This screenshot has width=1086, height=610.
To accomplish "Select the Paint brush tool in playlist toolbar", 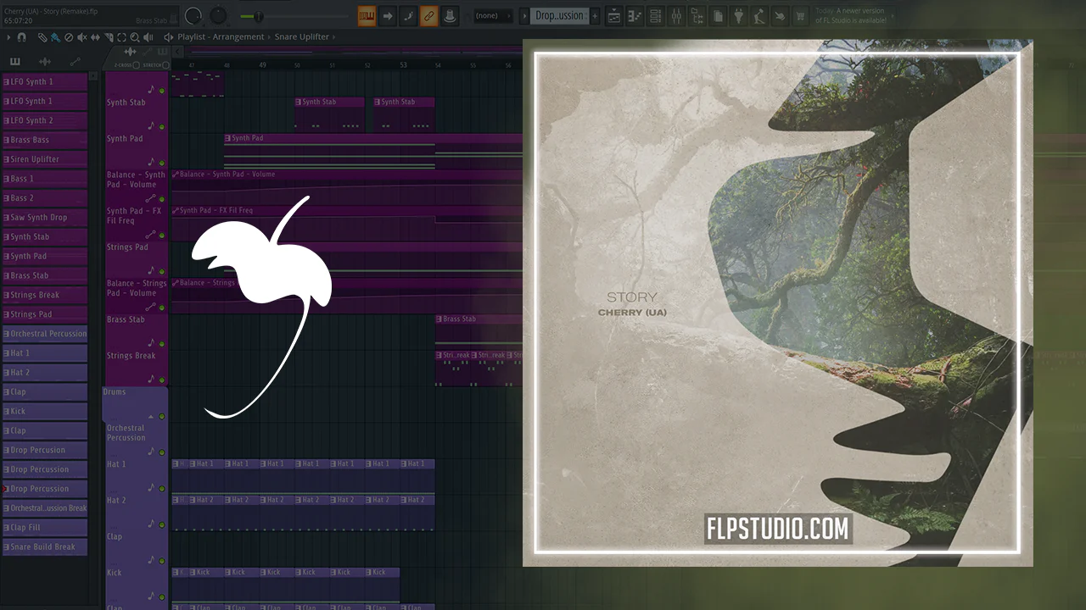I will [56, 37].
